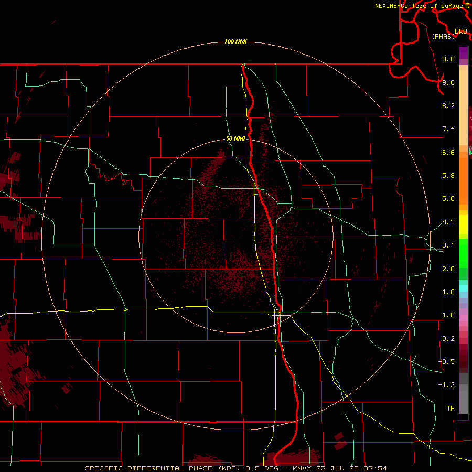Click the 23 JUN 25 date in the caption
The width and height of the screenshot is (472, 472).
(337, 468)
